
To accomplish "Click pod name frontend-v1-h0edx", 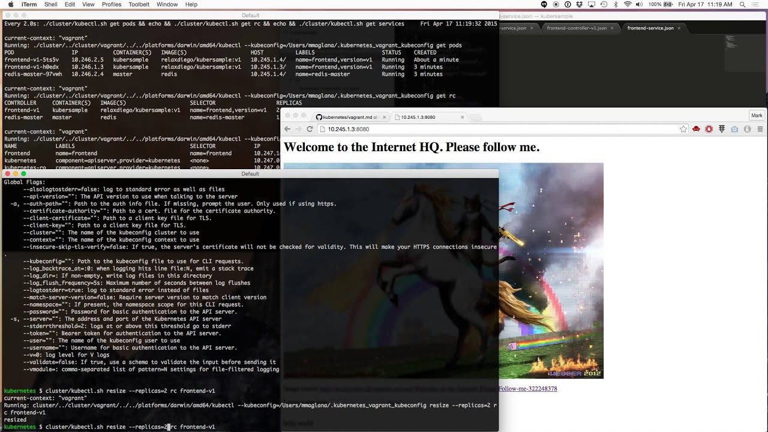I will [31, 67].
